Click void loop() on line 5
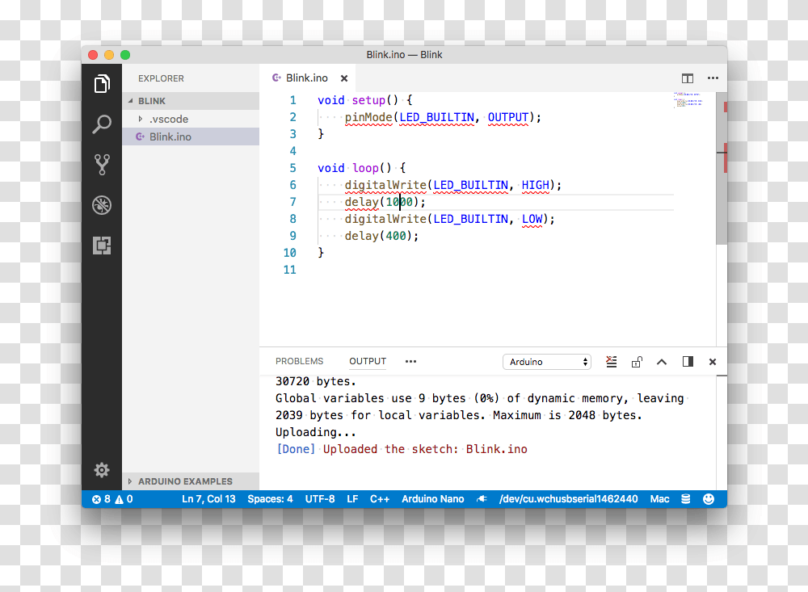This screenshot has height=592, width=808. click(x=355, y=168)
